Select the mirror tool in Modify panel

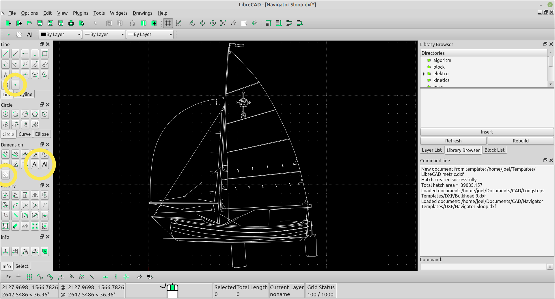[35, 195]
